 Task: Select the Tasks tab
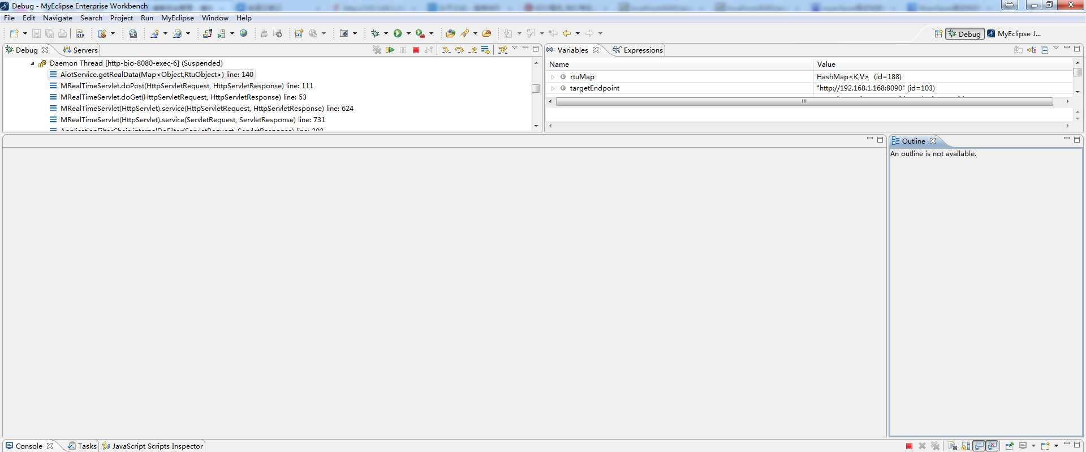(x=82, y=446)
